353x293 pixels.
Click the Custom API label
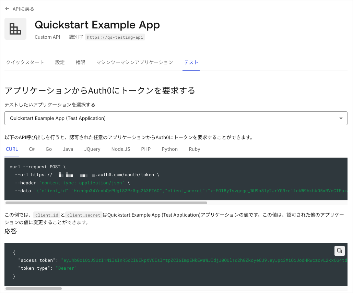(47, 37)
